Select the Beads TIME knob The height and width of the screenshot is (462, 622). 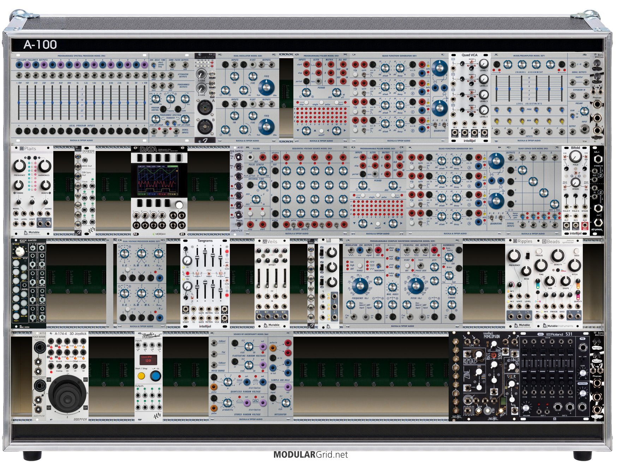[540, 265]
